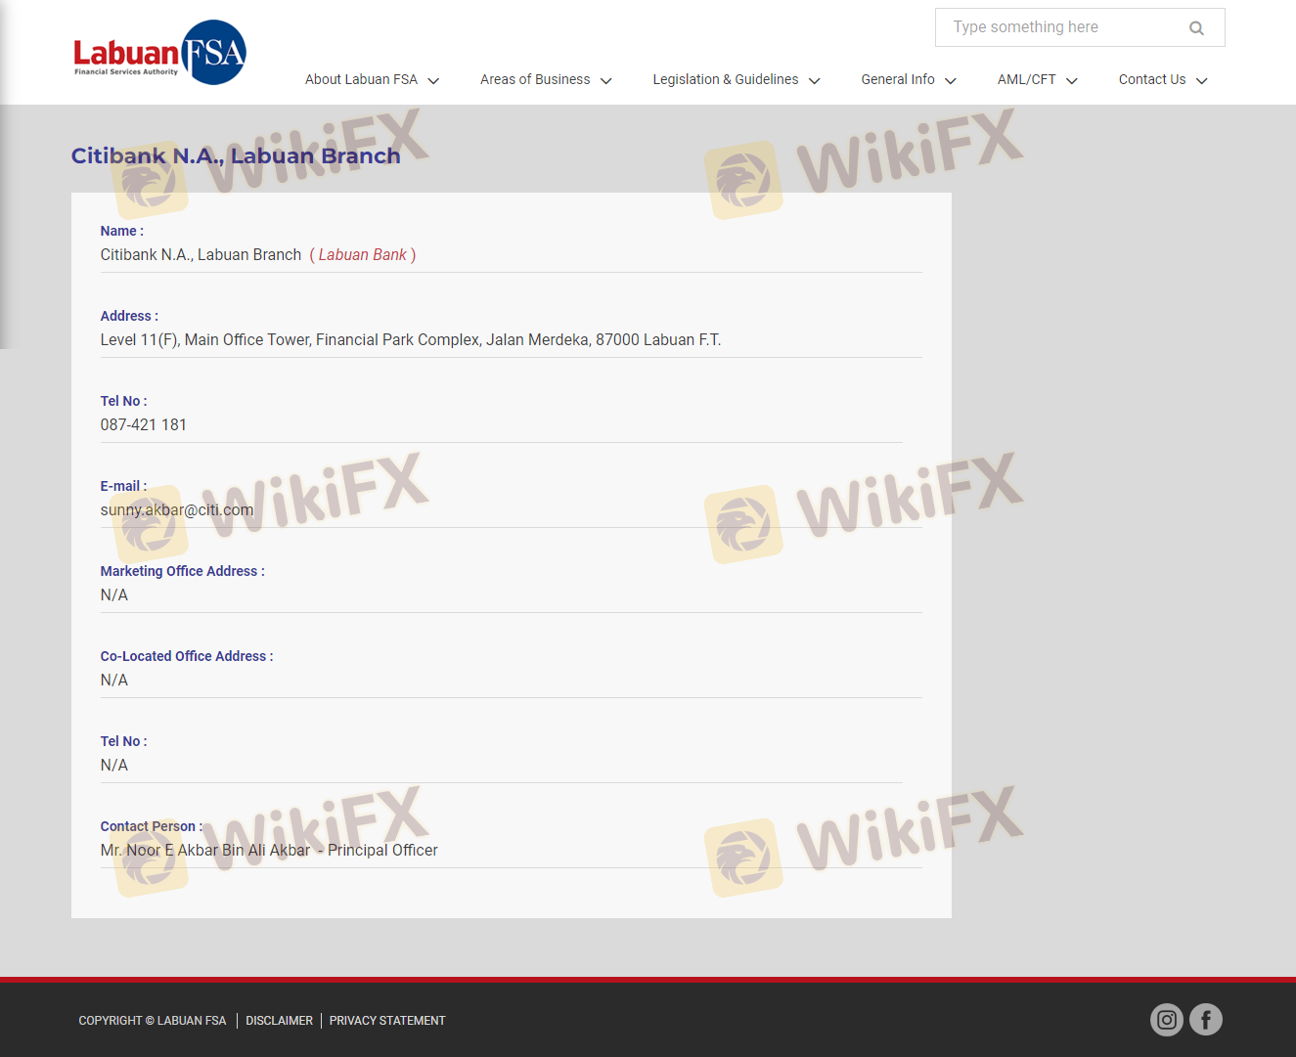1296x1057 pixels.
Task: Open the General Info menu
Action: point(898,79)
